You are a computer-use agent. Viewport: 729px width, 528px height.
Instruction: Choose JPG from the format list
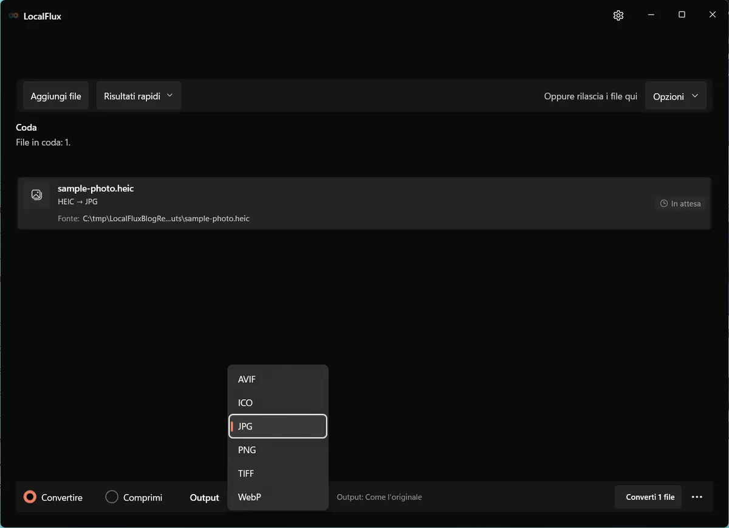(x=278, y=427)
